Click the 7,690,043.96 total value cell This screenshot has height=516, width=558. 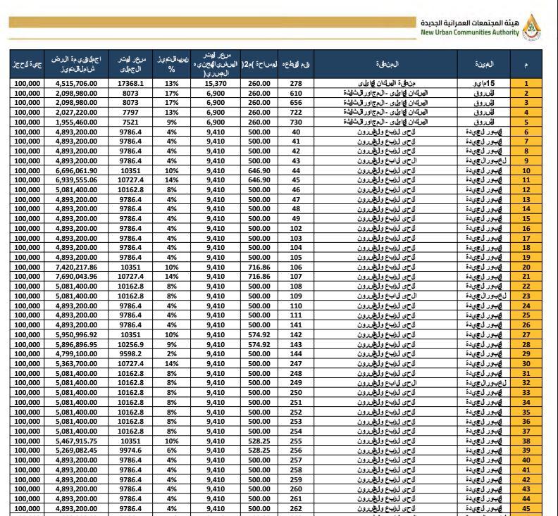(76, 277)
